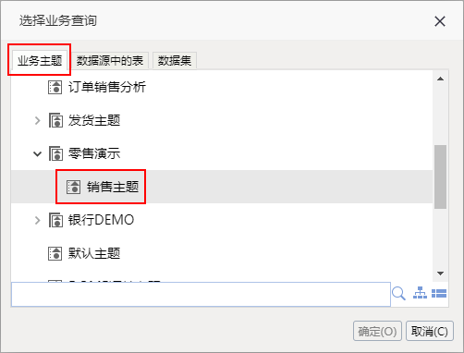The image size is (464, 353).
Task: Click the 发货主题 folder icon
Action: [55, 120]
